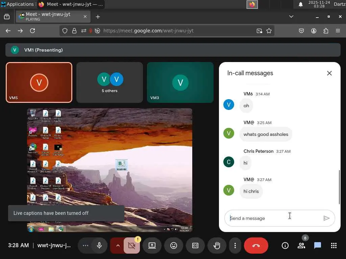Toggle the chat messages panel icon
The height and width of the screenshot is (259, 346).
pyautogui.click(x=317, y=246)
